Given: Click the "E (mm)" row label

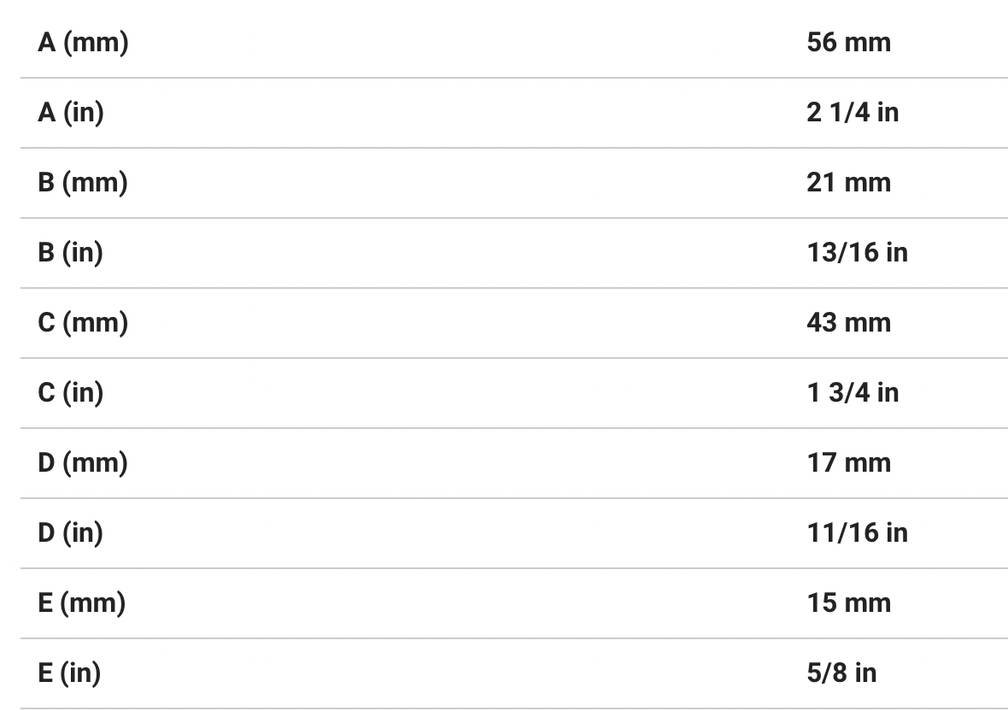Looking at the screenshot, I should point(81,602).
